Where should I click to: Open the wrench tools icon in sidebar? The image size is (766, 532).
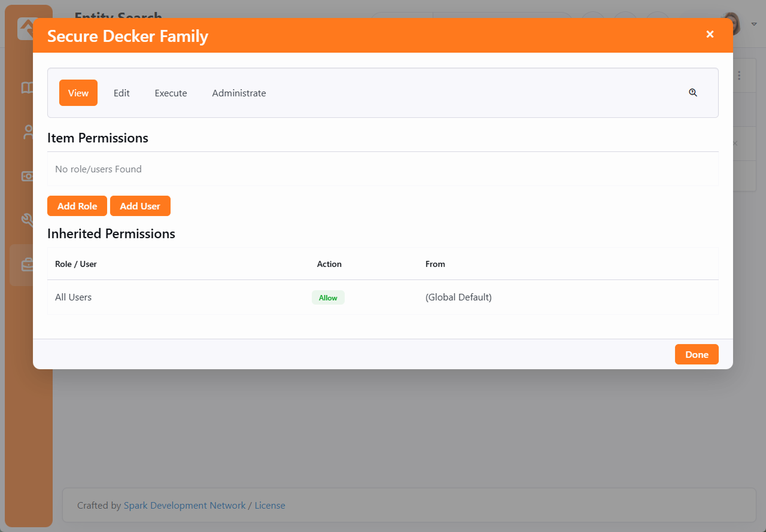coord(27,220)
